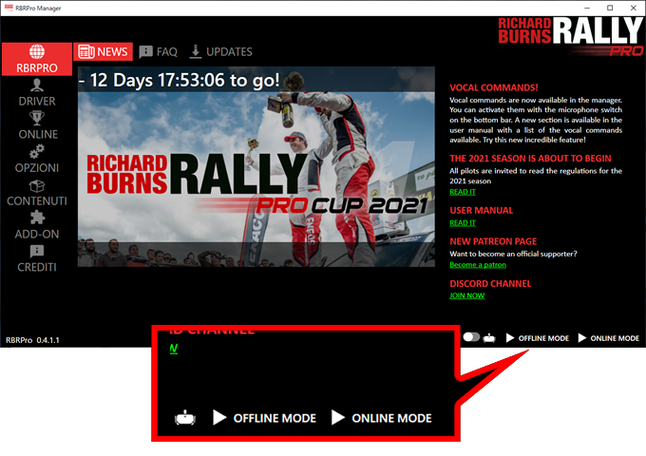This screenshot has height=456, width=646.
Task: Show the CREDITI info section
Action: (37, 258)
